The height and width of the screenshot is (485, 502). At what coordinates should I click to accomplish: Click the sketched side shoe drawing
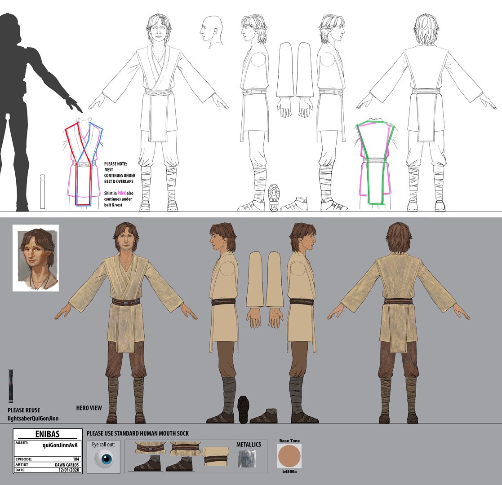pos(293,204)
